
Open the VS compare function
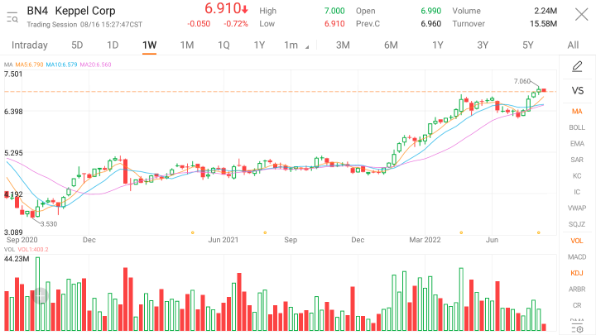click(x=577, y=91)
